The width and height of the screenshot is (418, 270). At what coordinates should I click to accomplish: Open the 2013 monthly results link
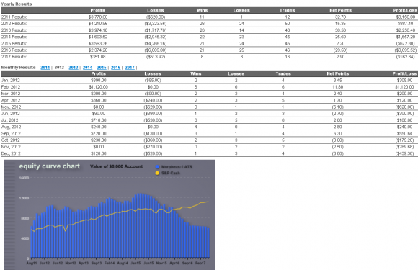(x=74, y=68)
